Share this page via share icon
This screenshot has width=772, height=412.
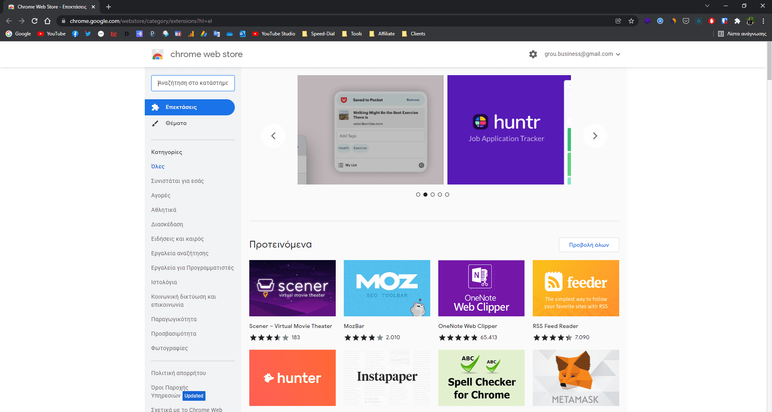[618, 21]
